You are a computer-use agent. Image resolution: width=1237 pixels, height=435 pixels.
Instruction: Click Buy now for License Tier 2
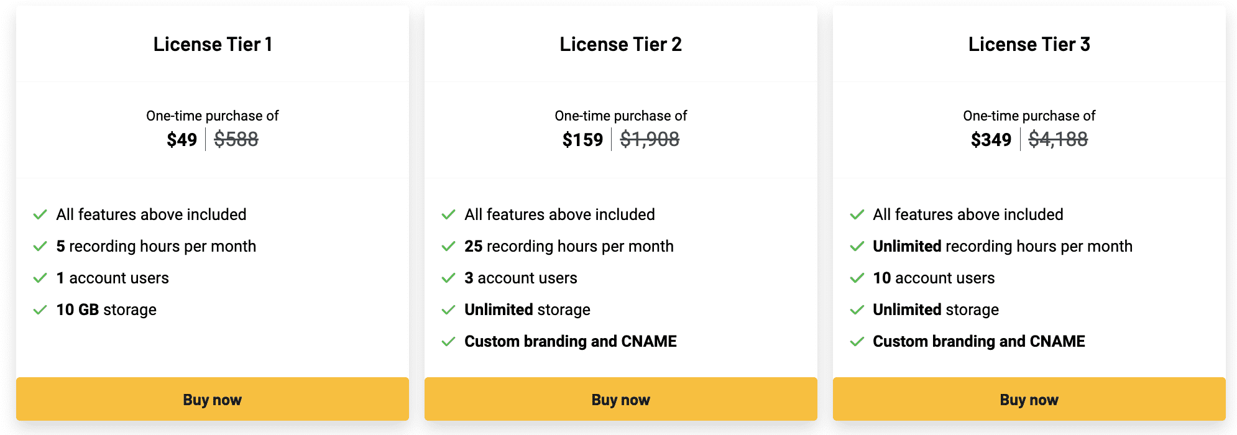pos(620,400)
